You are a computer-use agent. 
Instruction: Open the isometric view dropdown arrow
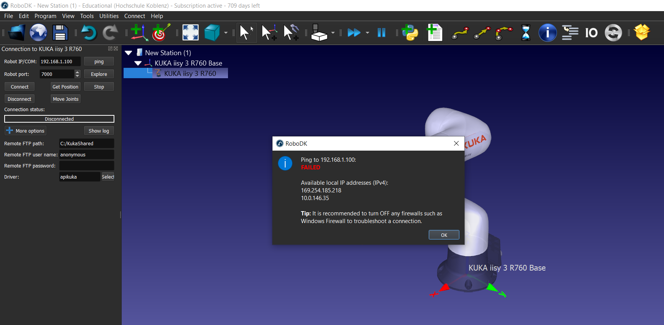pos(226,33)
